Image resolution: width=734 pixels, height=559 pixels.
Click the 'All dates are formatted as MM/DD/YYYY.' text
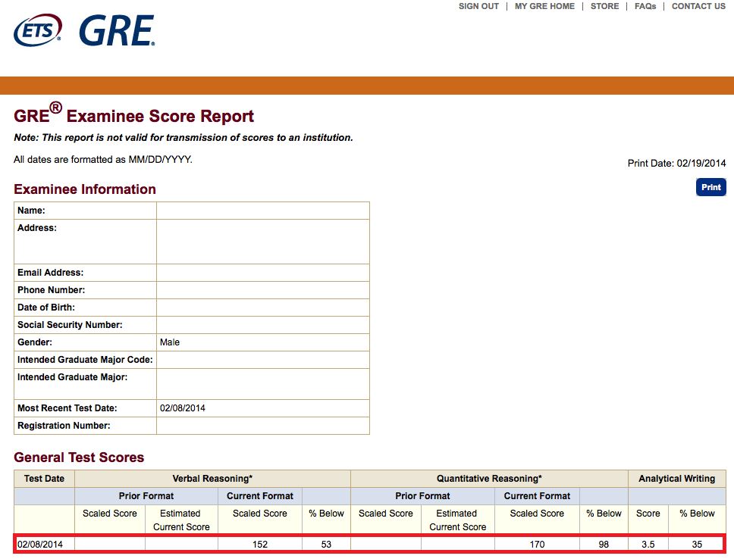click(103, 160)
